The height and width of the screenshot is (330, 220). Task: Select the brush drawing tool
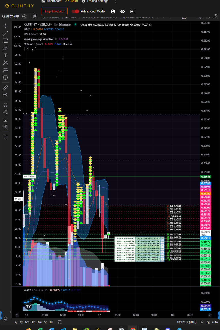tap(5, 48)
